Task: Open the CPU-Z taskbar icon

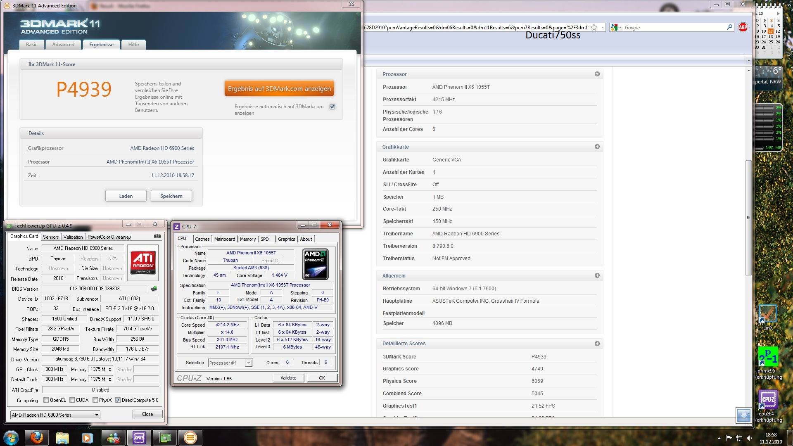Action: point(139,437)
